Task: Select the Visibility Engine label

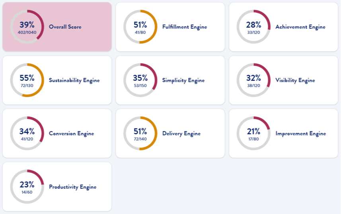Action: tap(295, 80)
